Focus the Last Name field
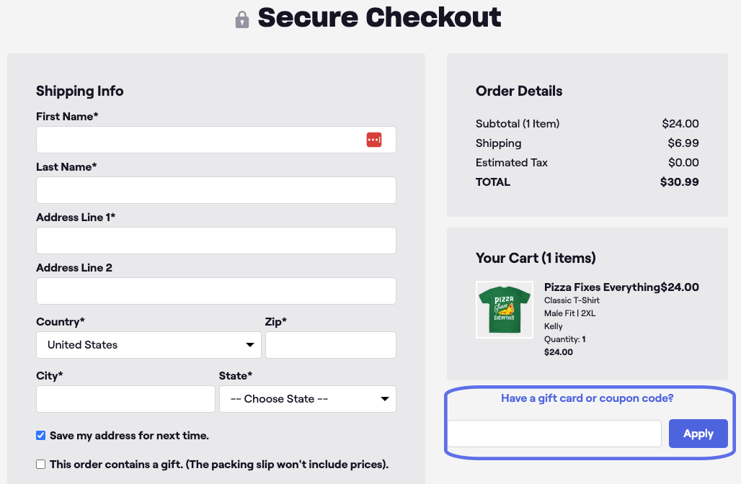The image size is (741, 484). point(216,189)
